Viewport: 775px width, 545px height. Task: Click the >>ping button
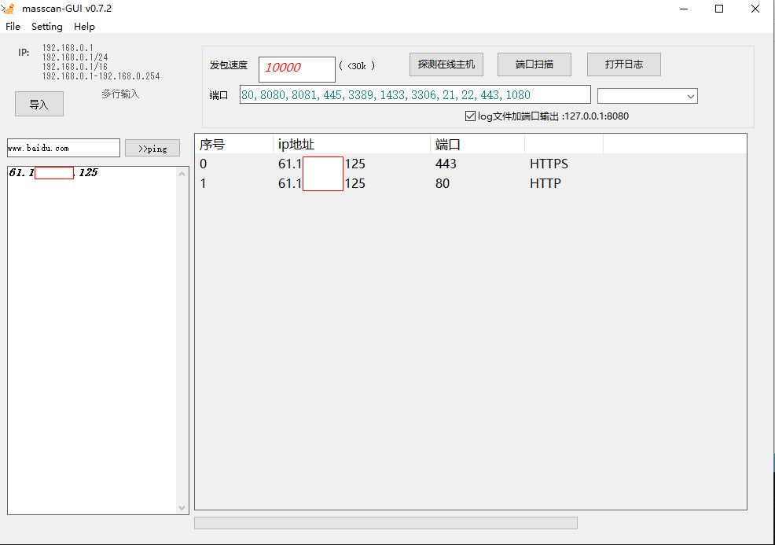tap(152, 148)
